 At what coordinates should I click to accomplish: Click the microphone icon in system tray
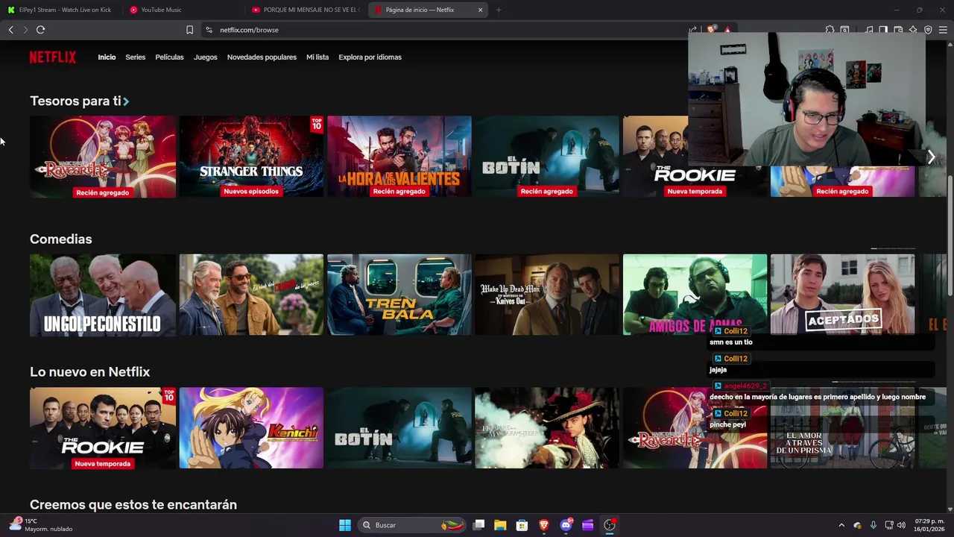point(873,525)
